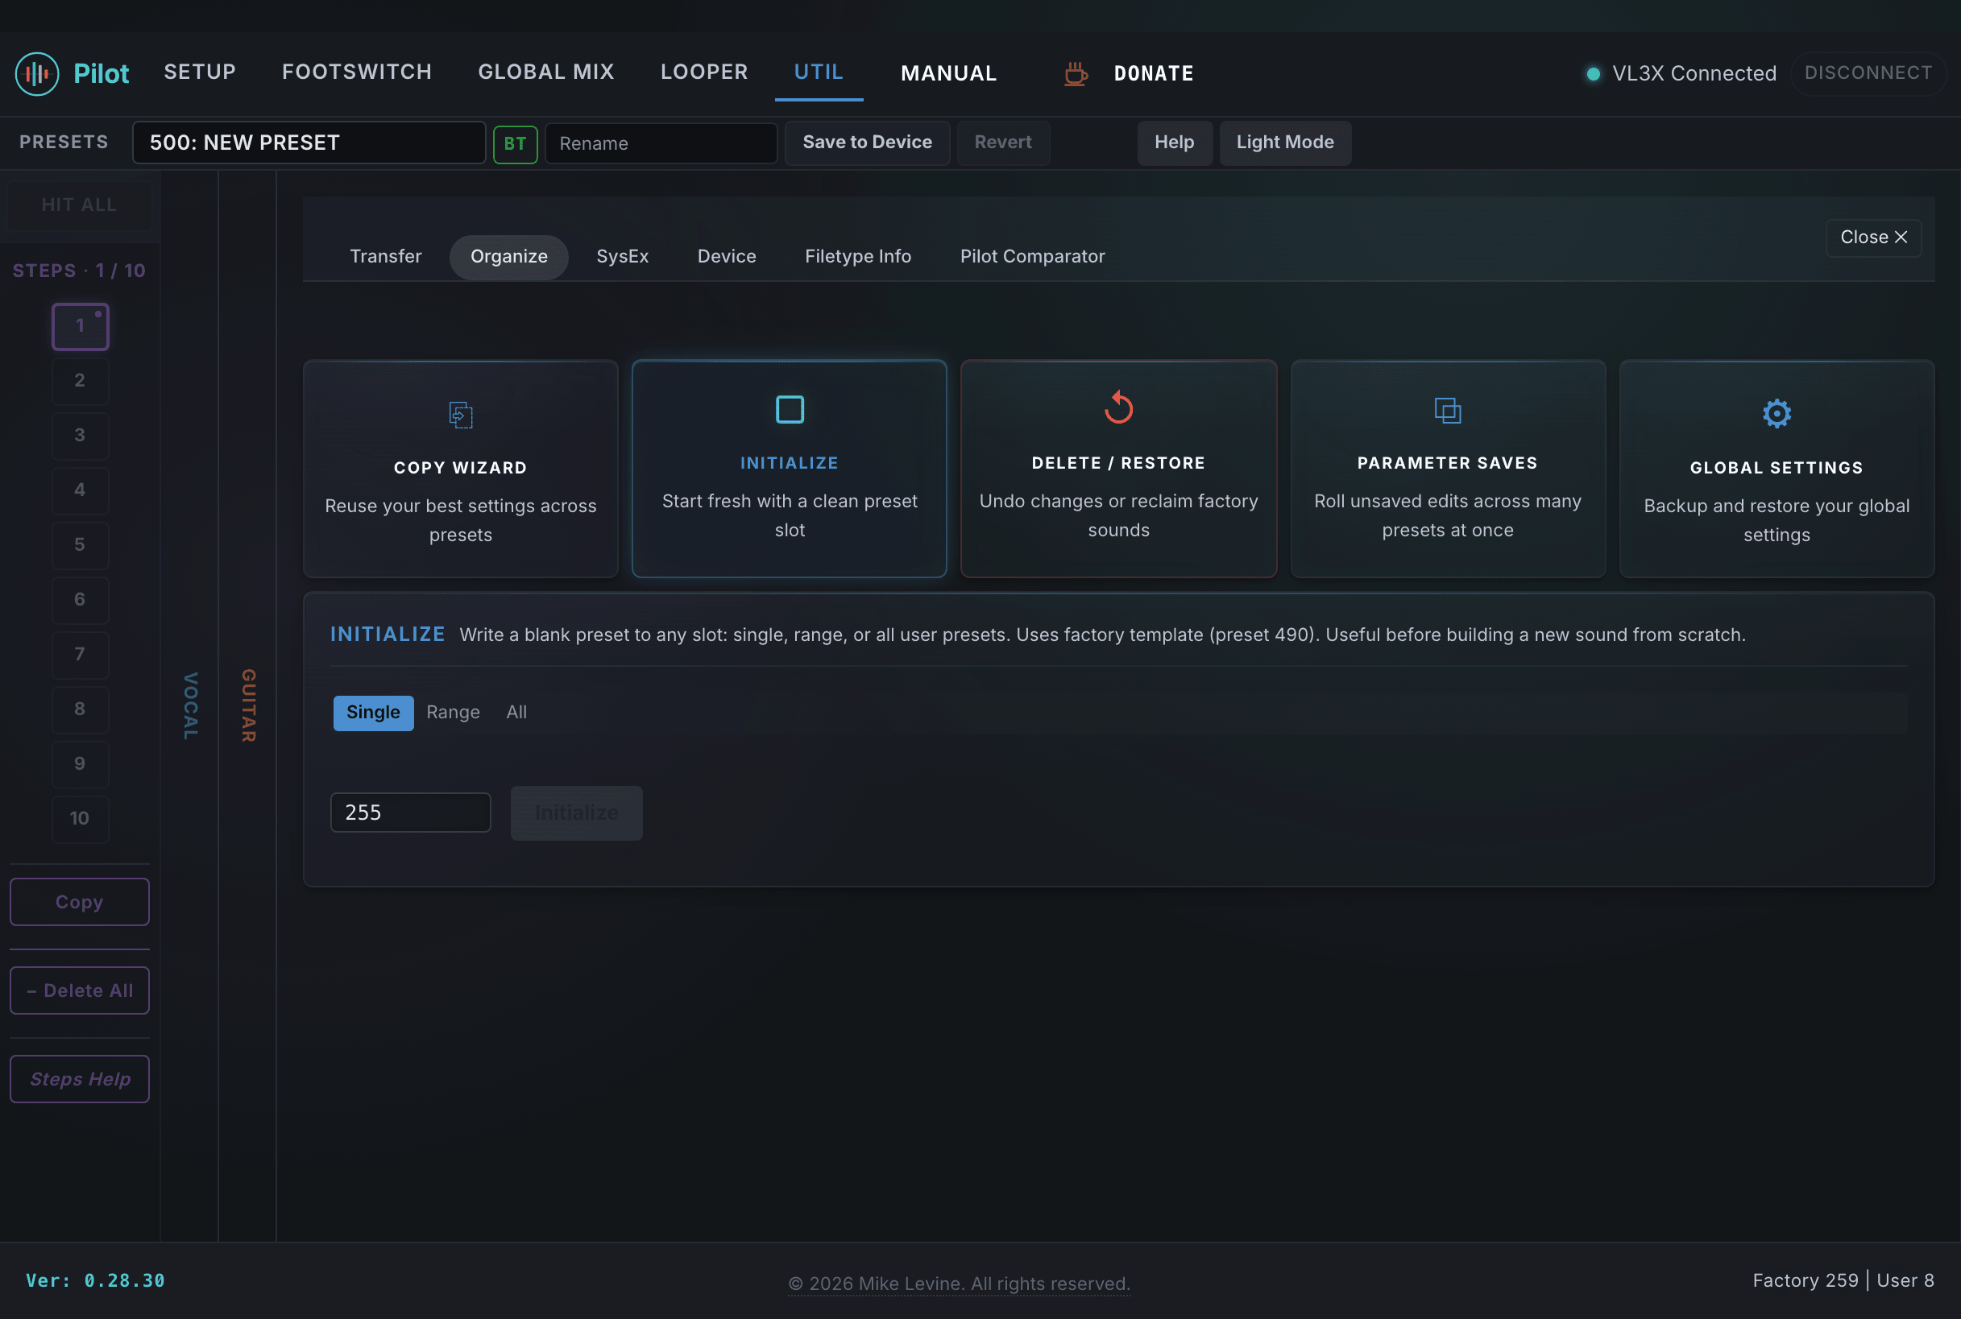Click the Delete / Restore circular arrow icon

pos(1118,408)
